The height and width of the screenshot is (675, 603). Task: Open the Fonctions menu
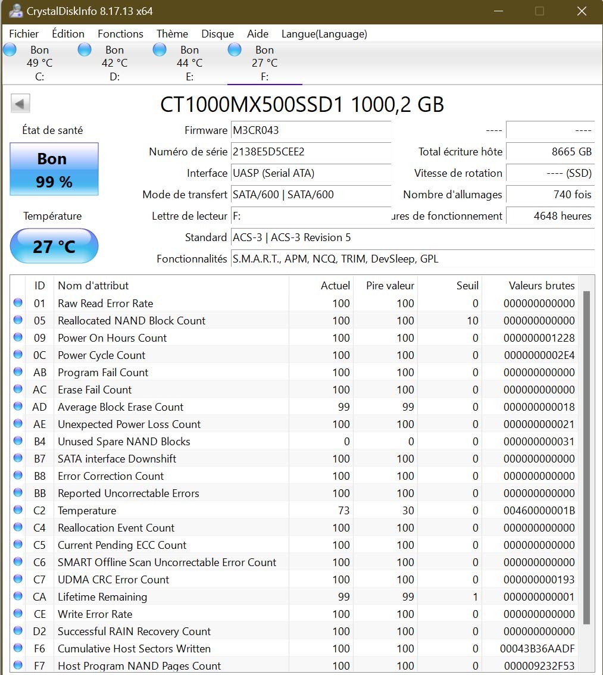pyautogui.click(x=120, y=33)
